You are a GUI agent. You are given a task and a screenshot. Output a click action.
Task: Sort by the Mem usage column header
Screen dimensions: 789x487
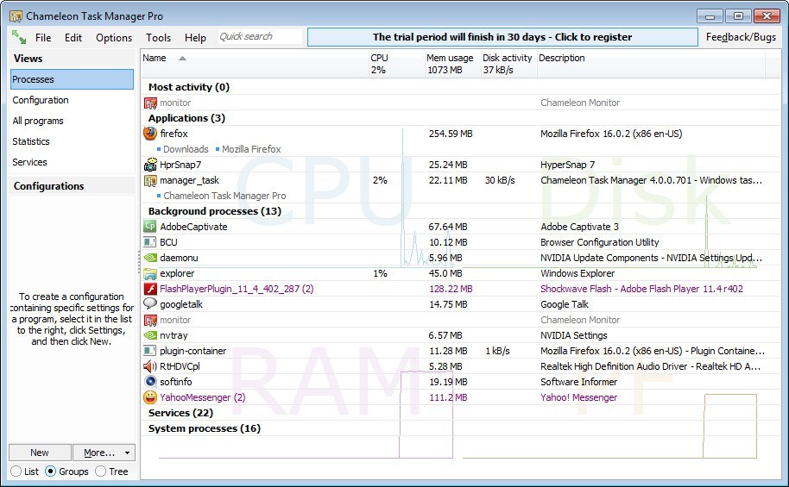[x=452, y=63]
